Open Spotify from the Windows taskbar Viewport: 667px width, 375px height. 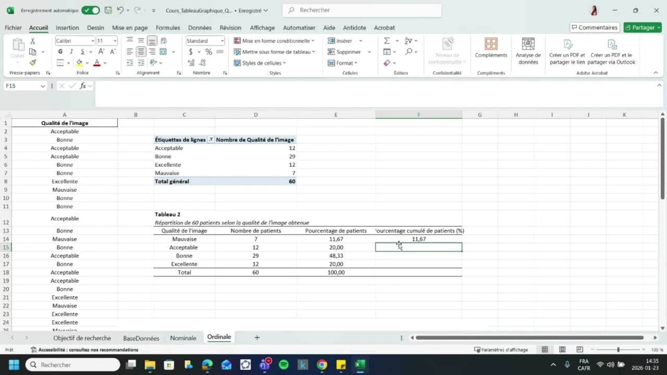point(283,365)
